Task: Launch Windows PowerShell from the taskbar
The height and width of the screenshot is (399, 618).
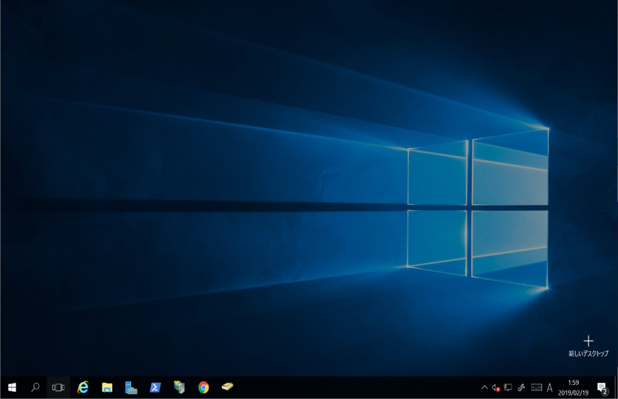Action: tap(155, 388)
